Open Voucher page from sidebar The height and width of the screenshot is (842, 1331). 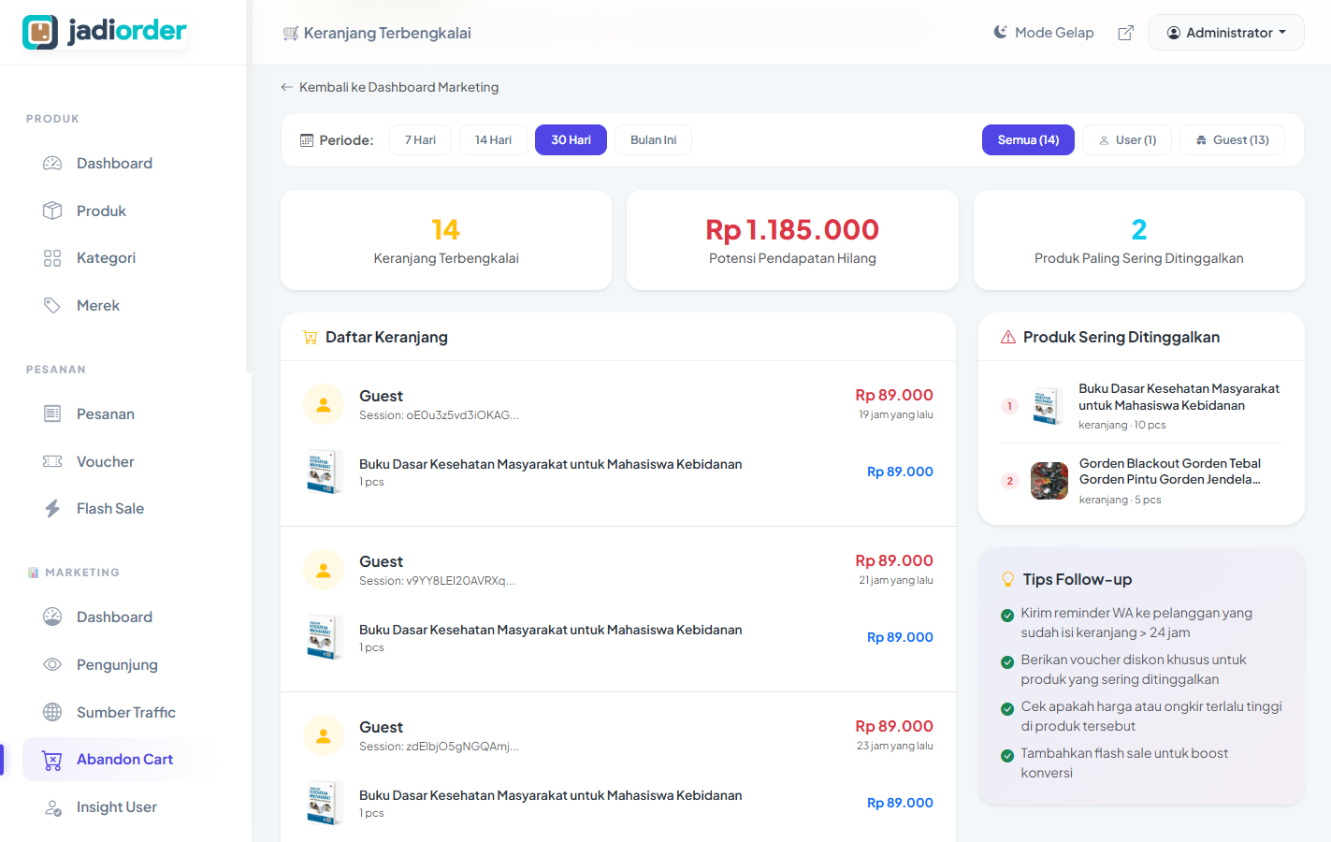click(105, 461)
